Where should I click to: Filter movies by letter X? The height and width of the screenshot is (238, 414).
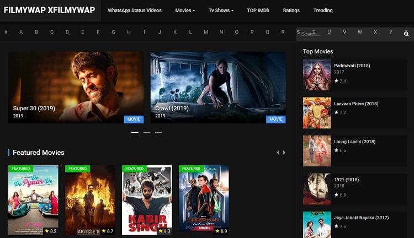coord(375,32)
